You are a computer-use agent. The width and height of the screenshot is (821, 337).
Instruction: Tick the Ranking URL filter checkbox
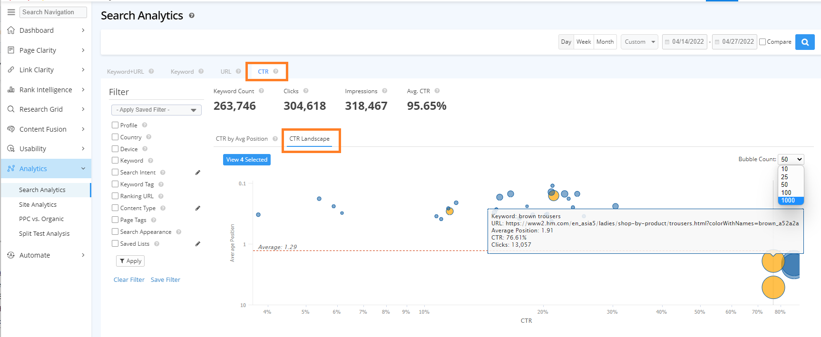click(x=115, y=196)
